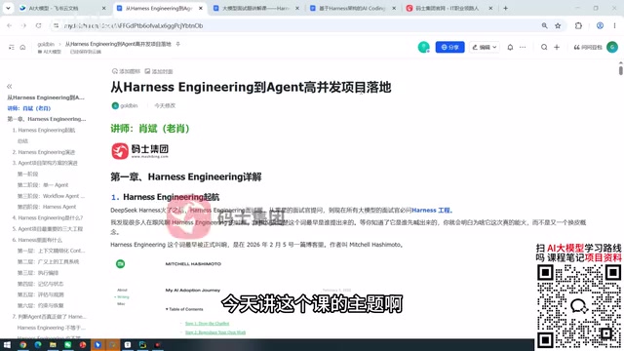The height and width of the screenshot is (351, 624).
Task: Click the author name 'goldbin' below title
Action: (129, 105)
